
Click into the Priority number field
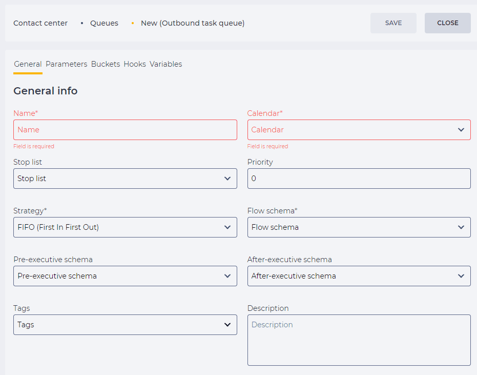pos(359,179)
